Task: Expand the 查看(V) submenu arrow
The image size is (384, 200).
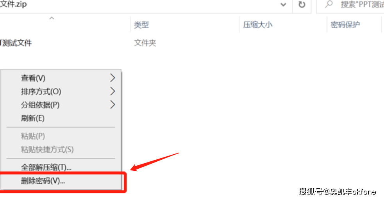Action: (113, 78)
